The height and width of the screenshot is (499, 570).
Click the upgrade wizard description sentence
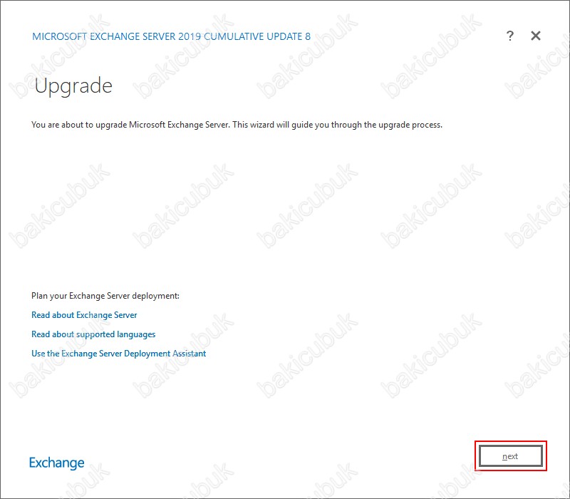point(237,125)
